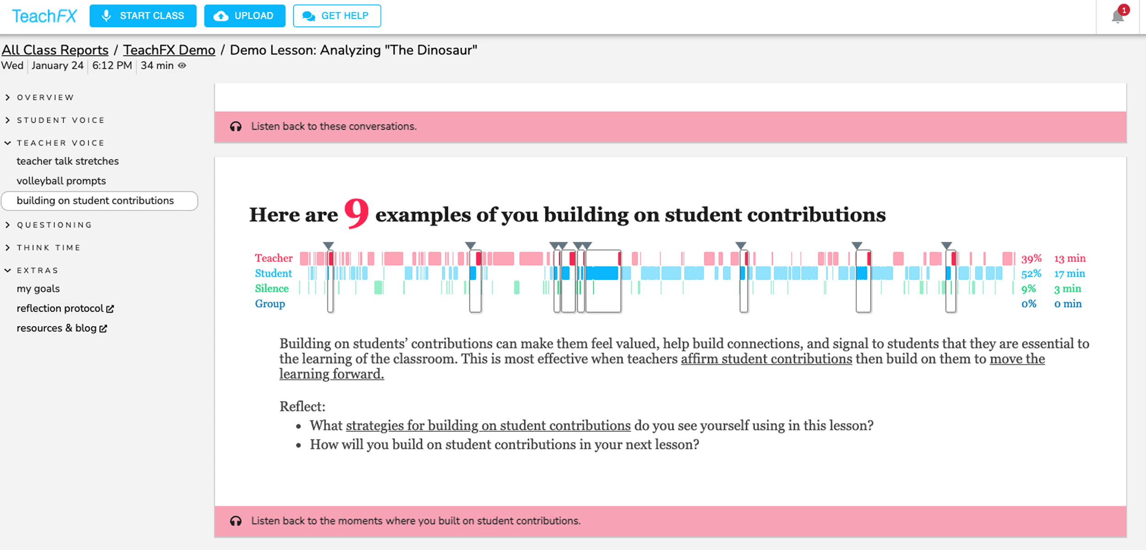
Task: Open resources & blog via its external link icon
Action: point(103,328)
